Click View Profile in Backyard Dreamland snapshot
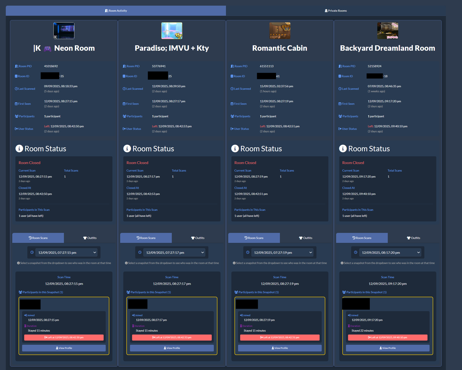Viewport: 462px width, 370px height. click(387, 348)
